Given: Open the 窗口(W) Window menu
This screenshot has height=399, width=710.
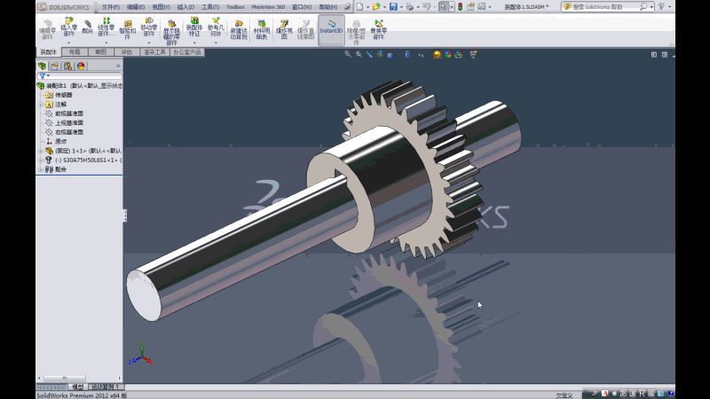Looking at the screenshot, I should coord(302,7).
